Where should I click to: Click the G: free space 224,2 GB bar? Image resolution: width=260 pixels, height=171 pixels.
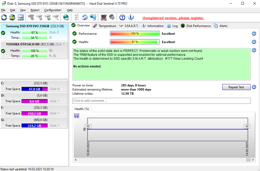pos(35,126)
